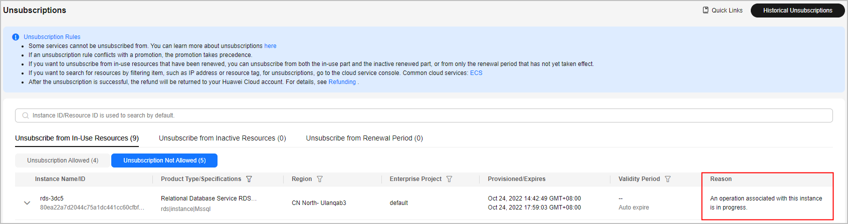Open Unsubscribe from Renewal Period tab

(x=364, y=138)
